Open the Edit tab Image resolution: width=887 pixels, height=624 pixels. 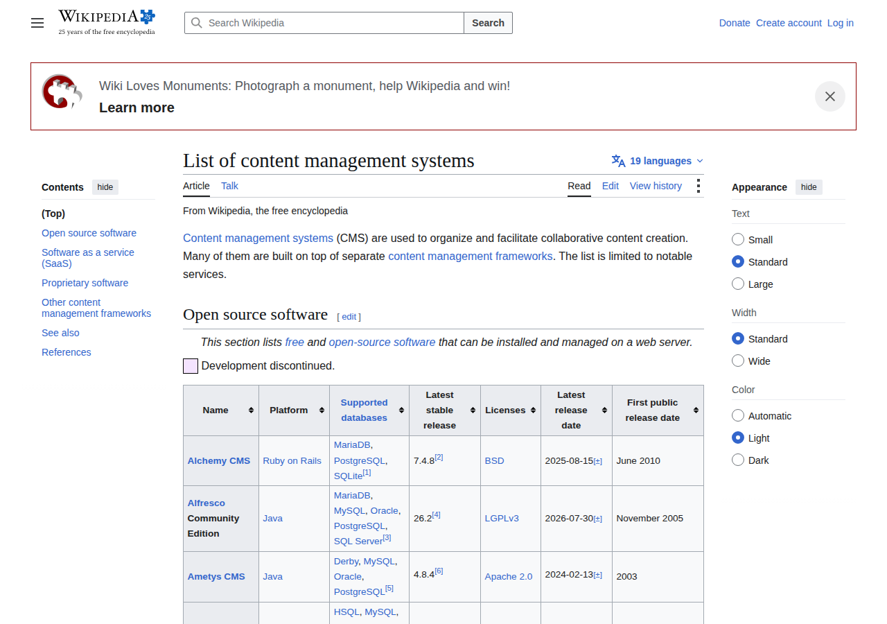click(611, 186)
